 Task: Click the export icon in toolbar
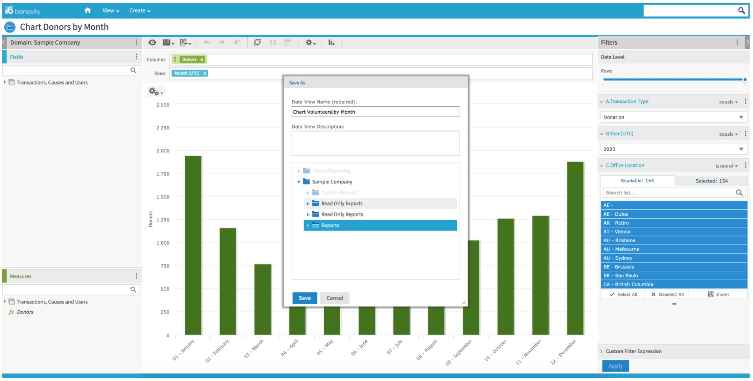[185, 42]
